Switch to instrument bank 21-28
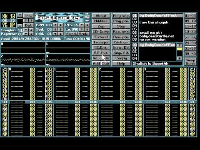200x150 pixels. (x=190, y=38)
